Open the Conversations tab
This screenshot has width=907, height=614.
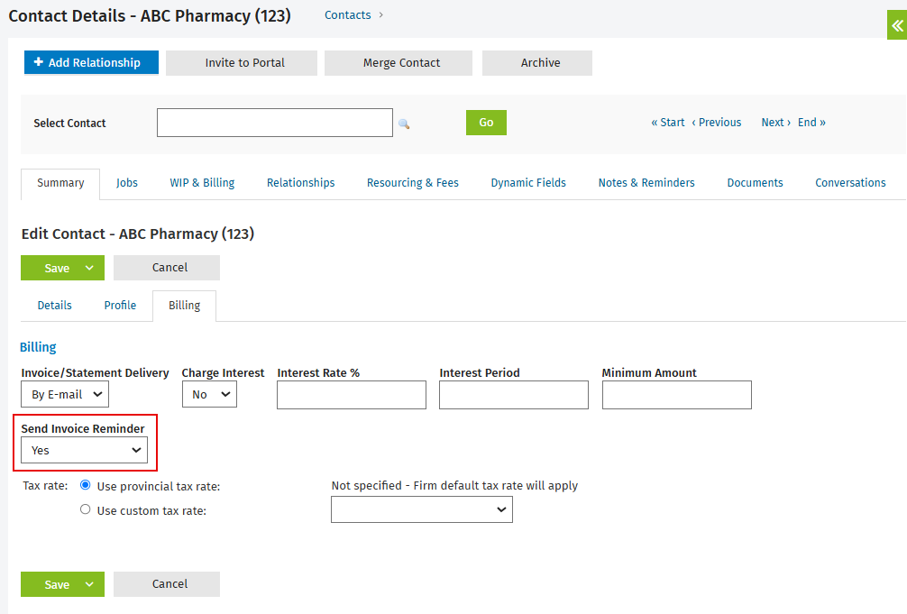[x=850, y=183]
